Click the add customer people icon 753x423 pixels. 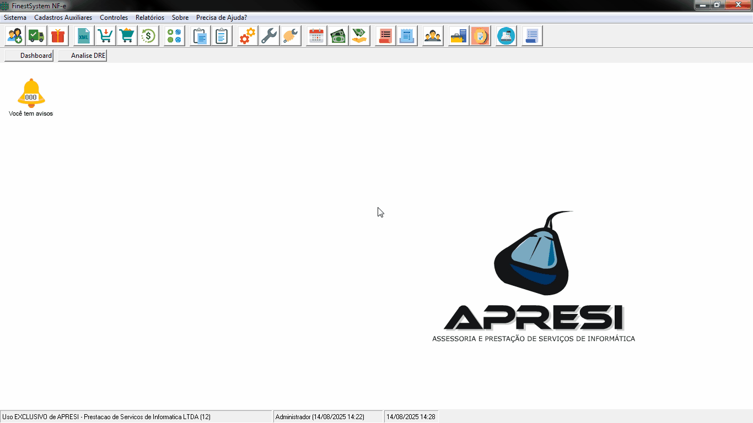point(15,36)
